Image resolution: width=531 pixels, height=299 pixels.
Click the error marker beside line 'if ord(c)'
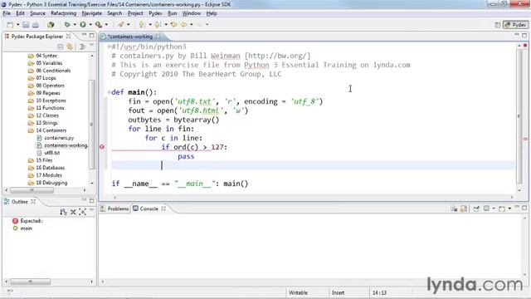coord(102,147)
